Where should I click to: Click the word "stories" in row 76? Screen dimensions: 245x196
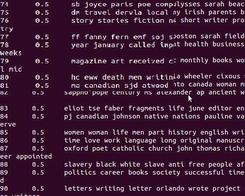tap(113, 20)
